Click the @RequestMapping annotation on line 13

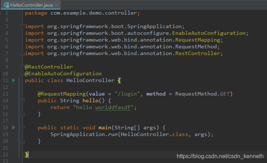click(x=62, y=94)
